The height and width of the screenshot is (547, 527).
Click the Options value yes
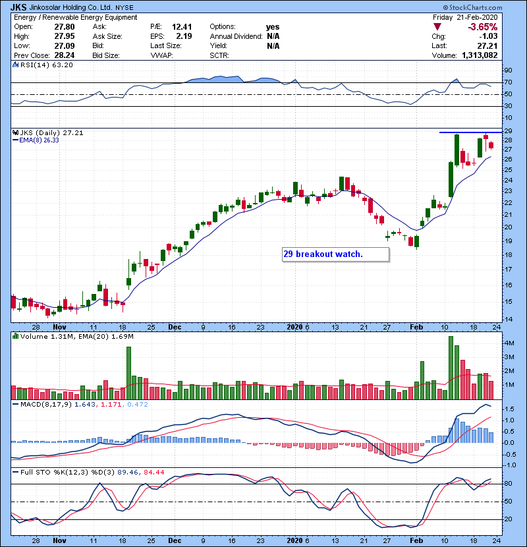click(273, 27)
